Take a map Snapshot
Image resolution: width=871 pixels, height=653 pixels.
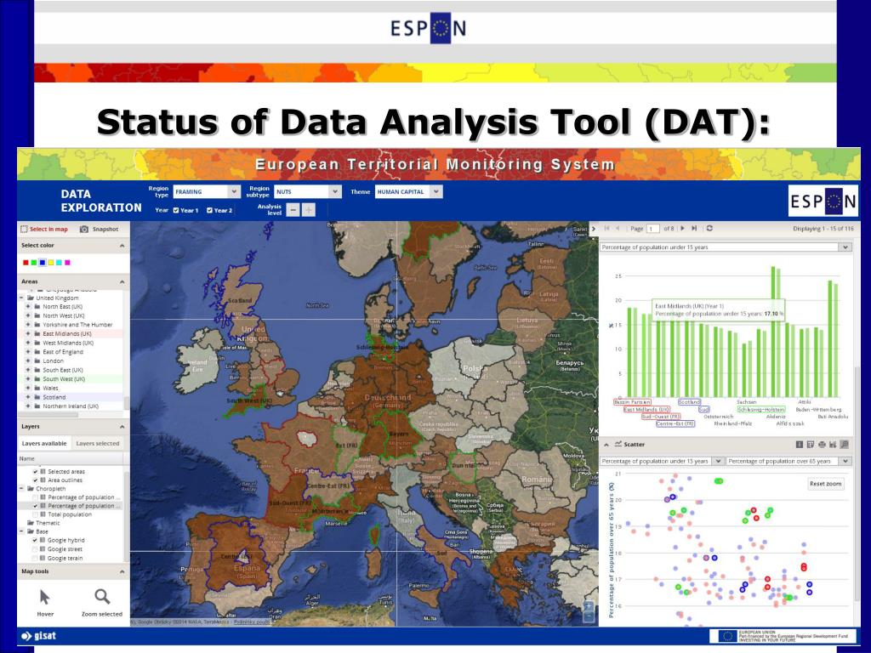[x=99, y=229]
